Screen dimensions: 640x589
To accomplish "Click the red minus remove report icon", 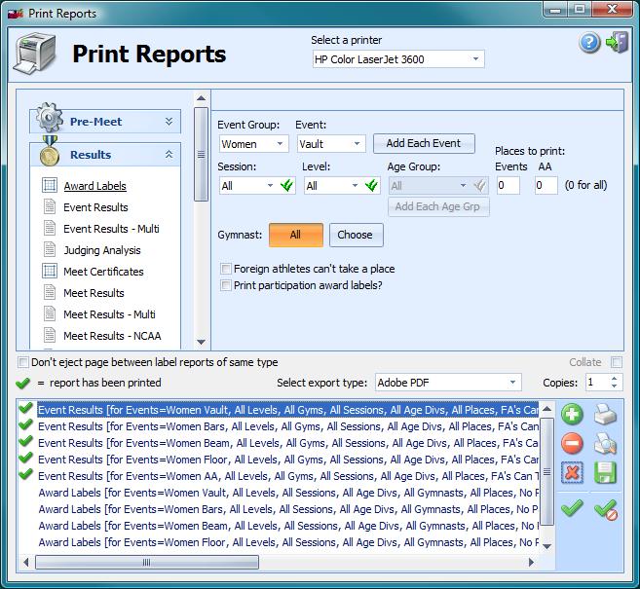I will pyautogui.click(x=573, y=445).
